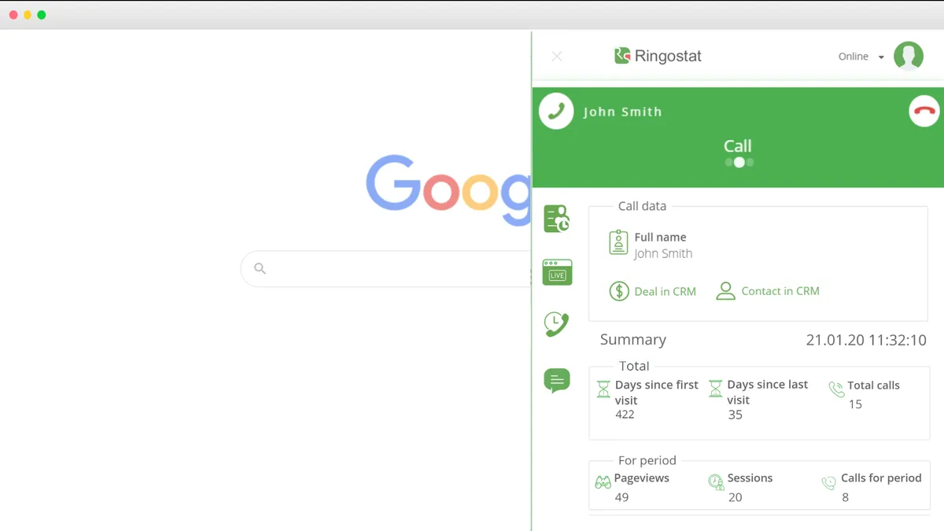Open Deal in CRM link
944x531 pixels.
tap(665, 291)
